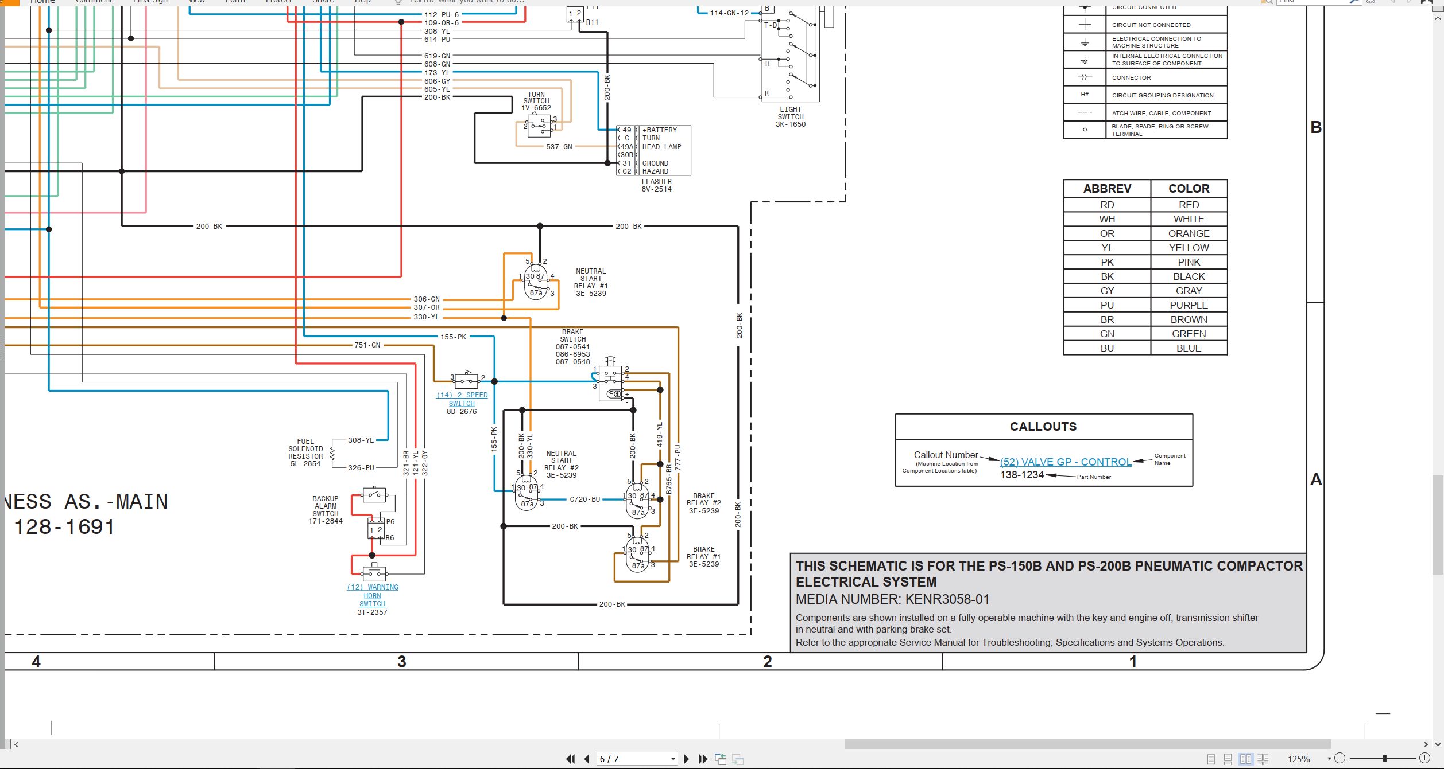Click the LIGHT SWITCH 3K-1650 label
The width and height of the screenshot is (1444, 769).
coord(791,117)
